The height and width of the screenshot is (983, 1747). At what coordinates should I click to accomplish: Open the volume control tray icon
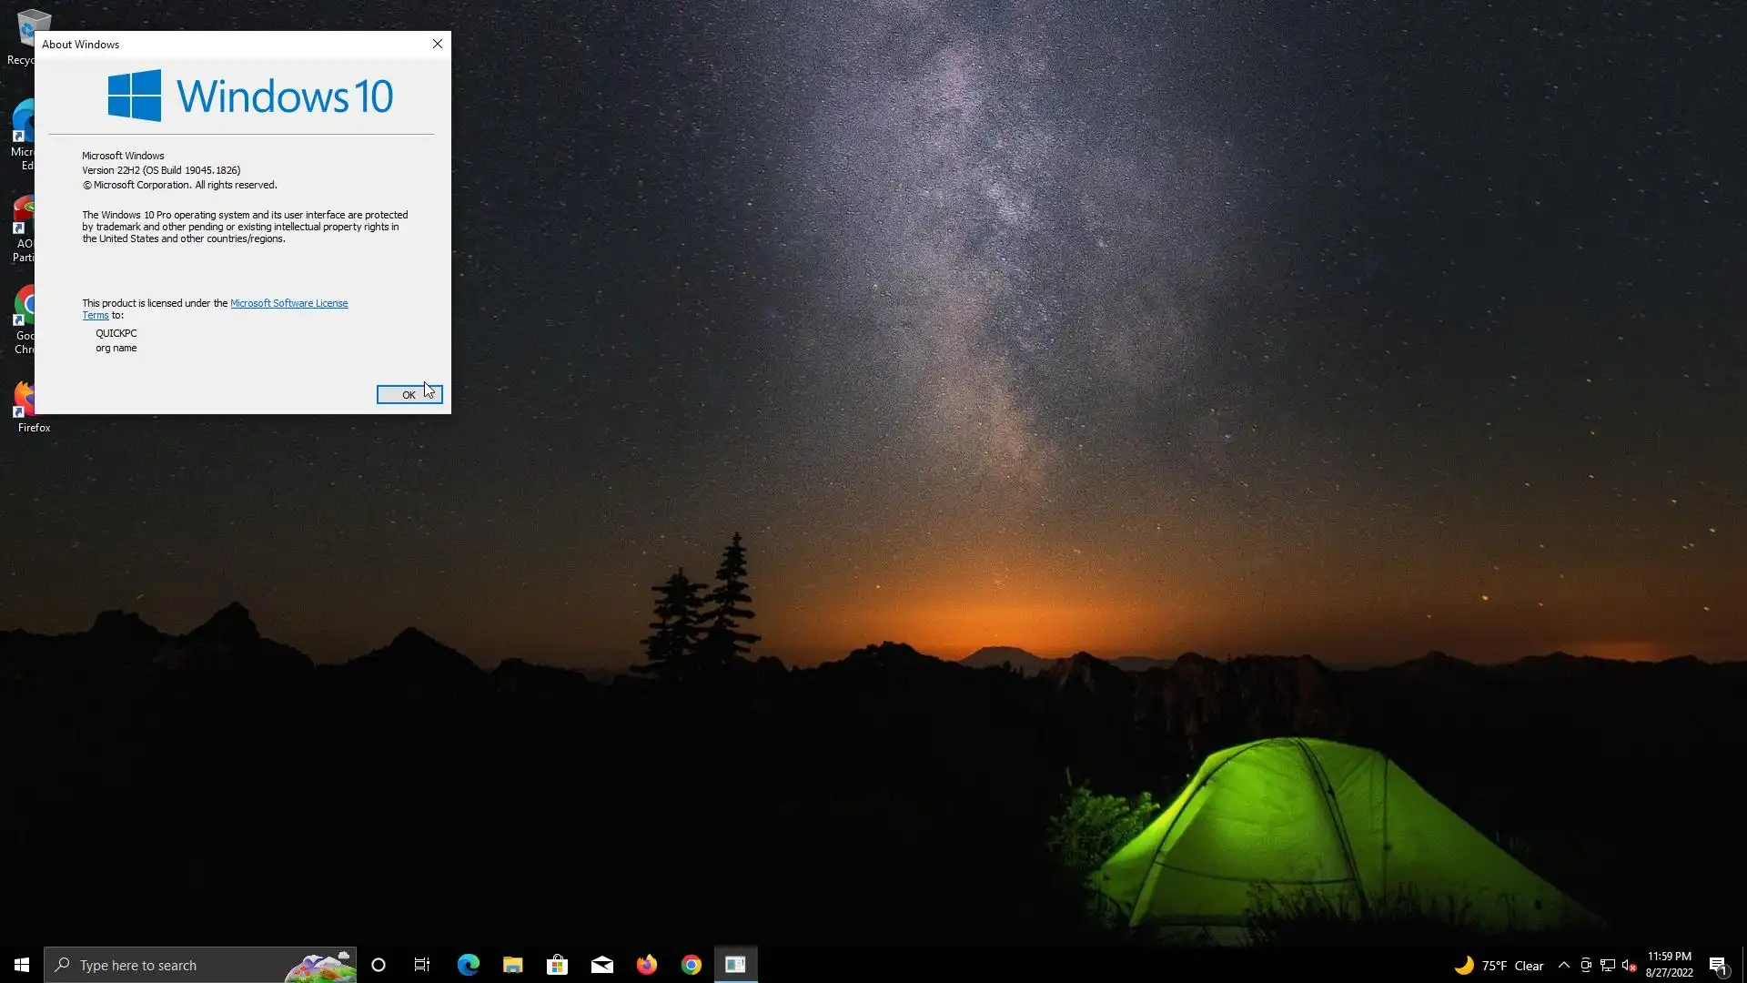(x=1629, y=966)
